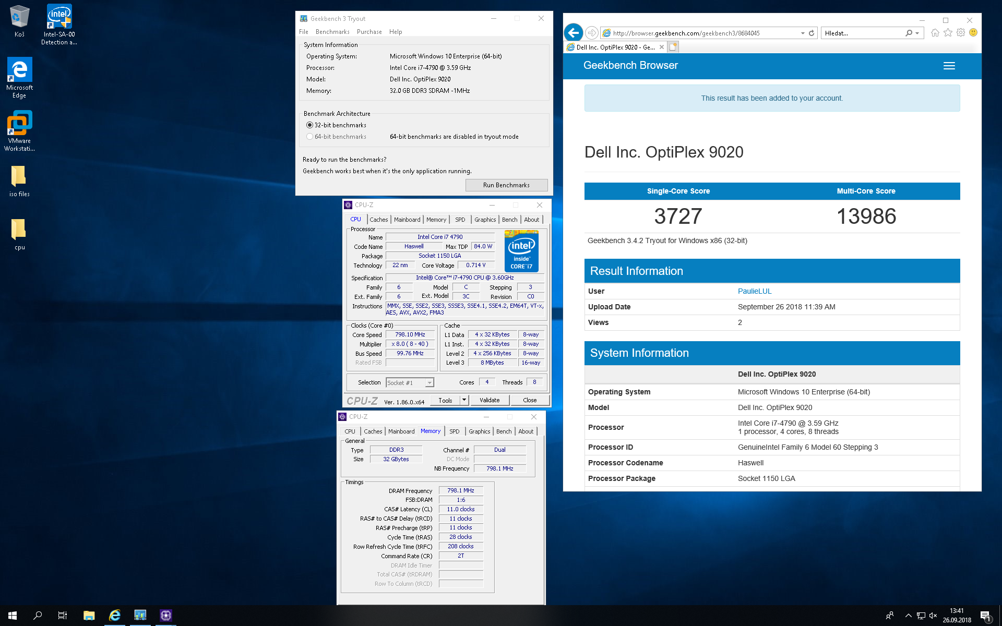Switch to Geekbench on the taskbar

click(140, 616)
